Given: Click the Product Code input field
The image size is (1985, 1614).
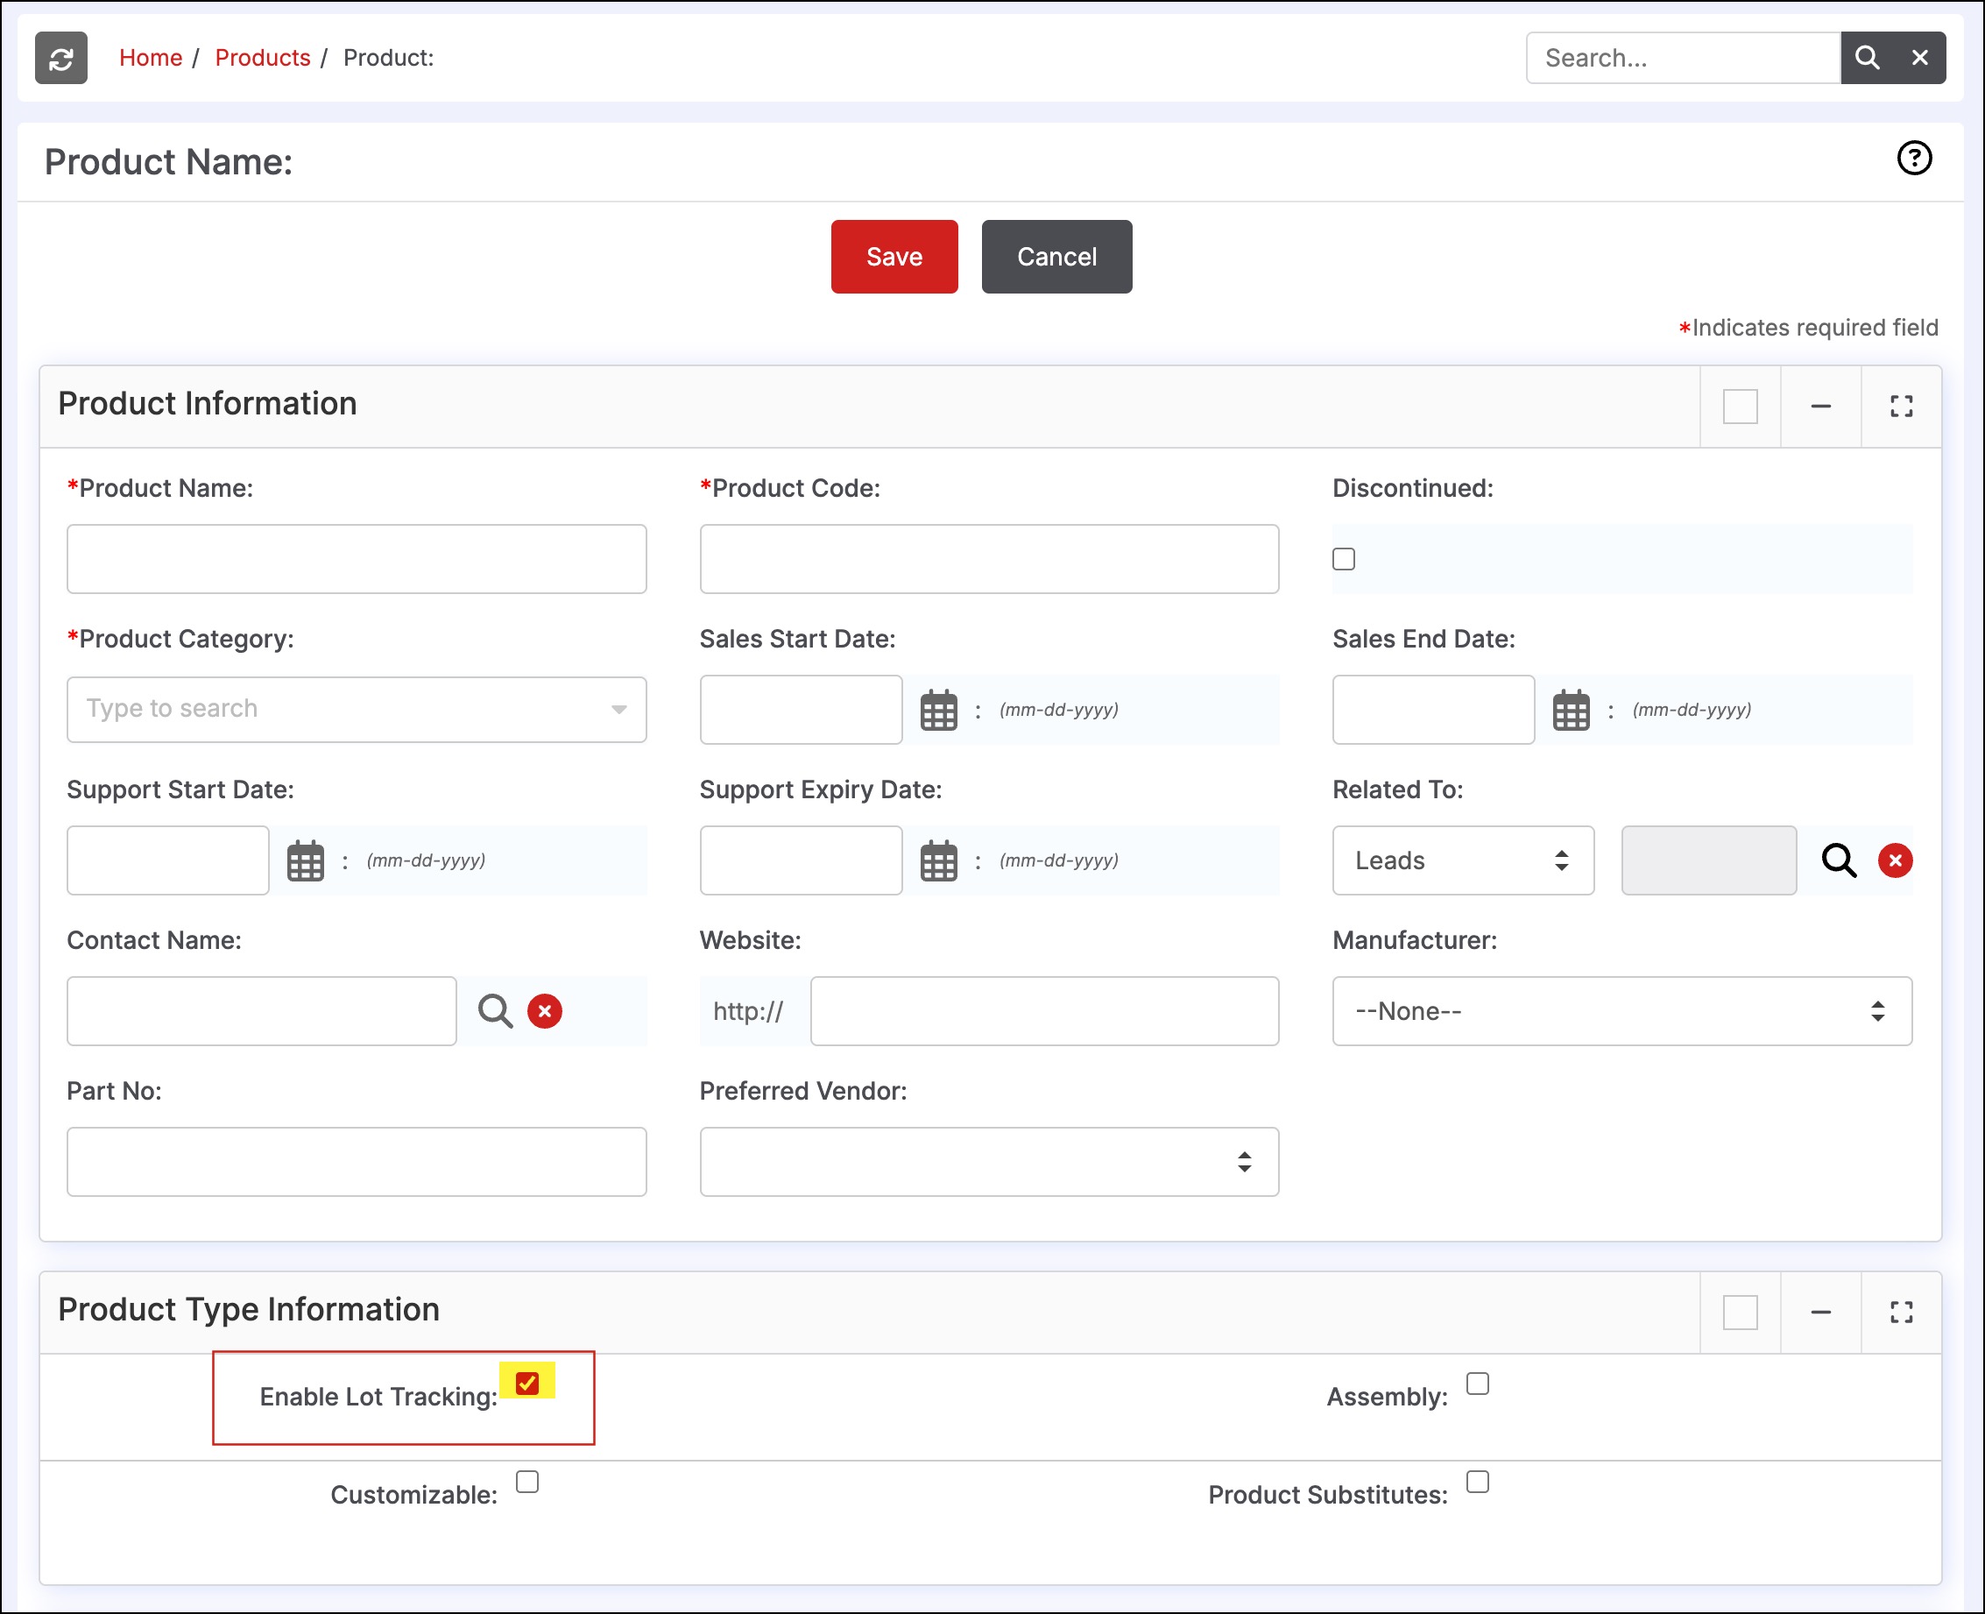Looking at the screenshot, I should 989,559.
